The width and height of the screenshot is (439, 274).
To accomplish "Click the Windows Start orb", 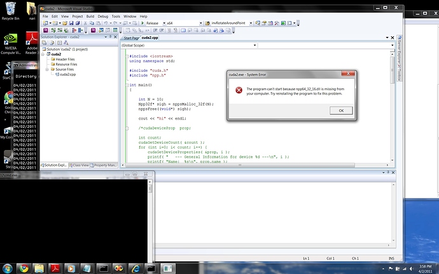I will click(x=7, y=269).
